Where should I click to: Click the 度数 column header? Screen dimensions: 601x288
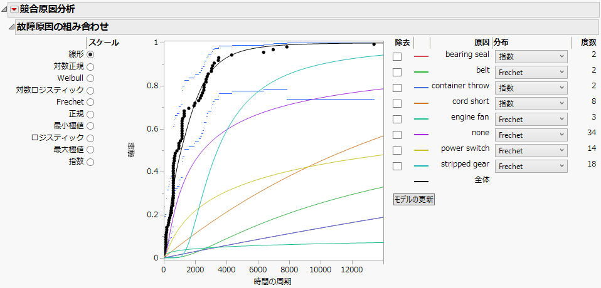pos(588,42)
